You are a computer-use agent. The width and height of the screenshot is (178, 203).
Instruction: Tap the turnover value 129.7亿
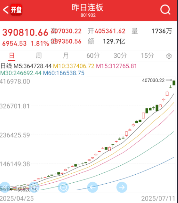point(114,41)
